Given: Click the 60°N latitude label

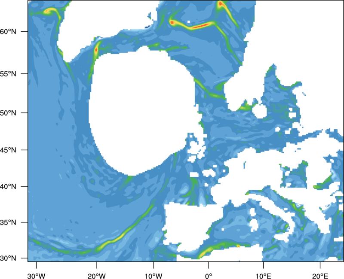Looking at the screenshot, I should (8, 31).
